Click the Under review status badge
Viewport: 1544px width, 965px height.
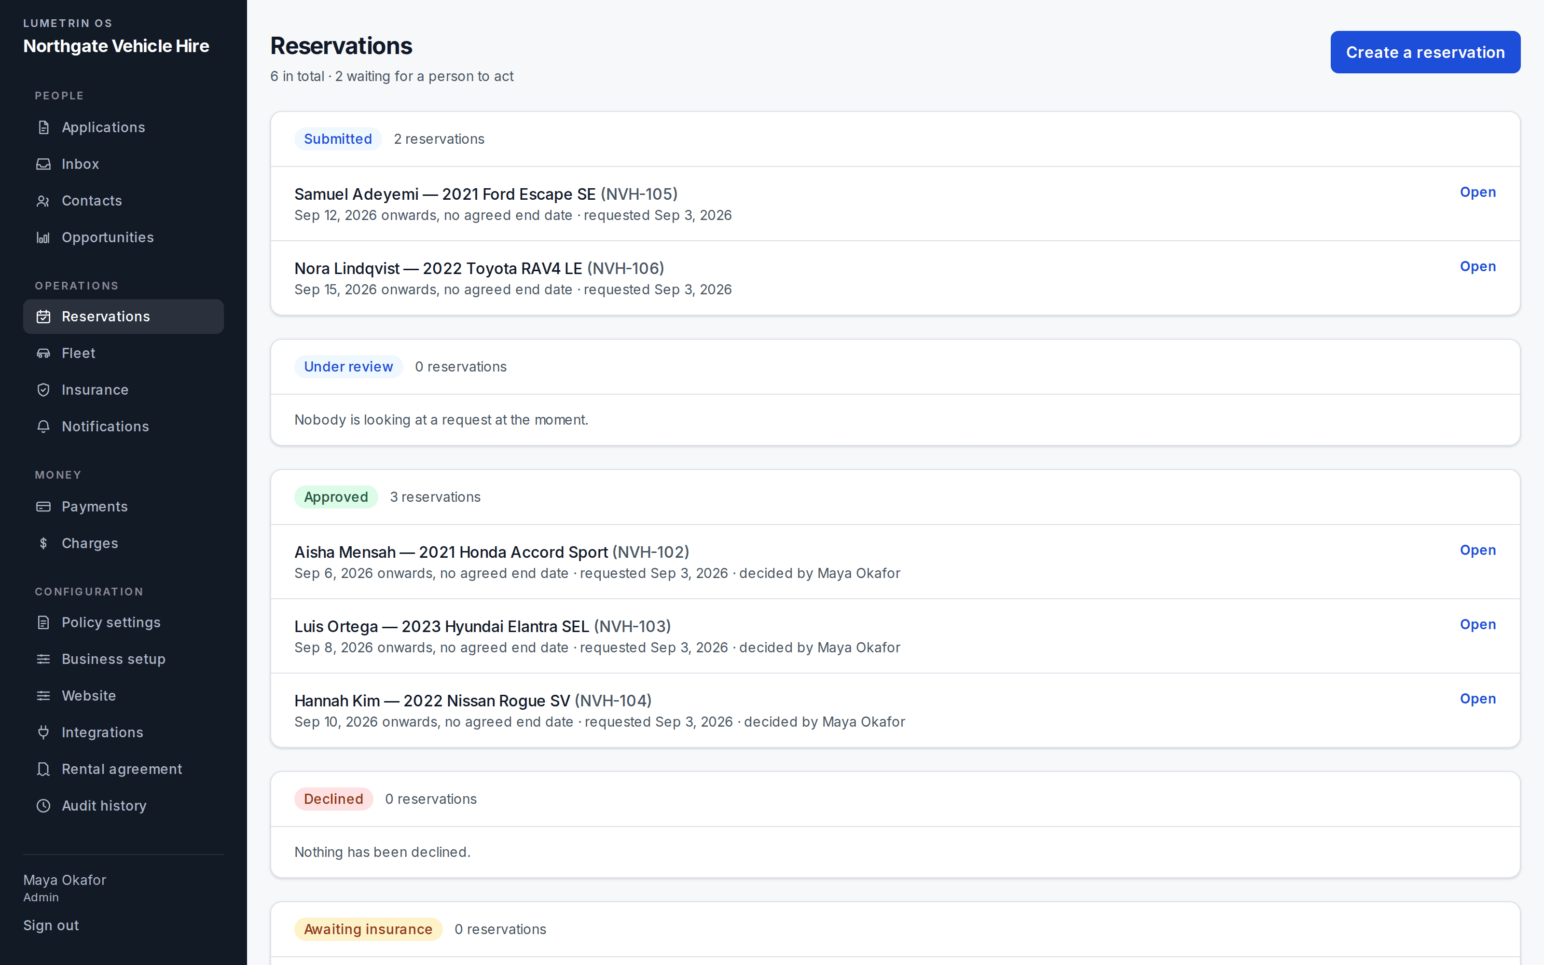348,367
